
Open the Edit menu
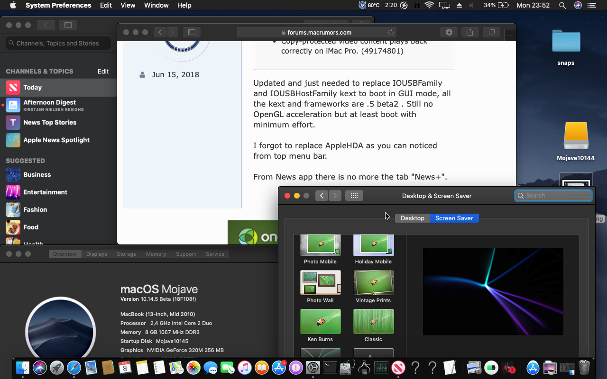[106, 5]
